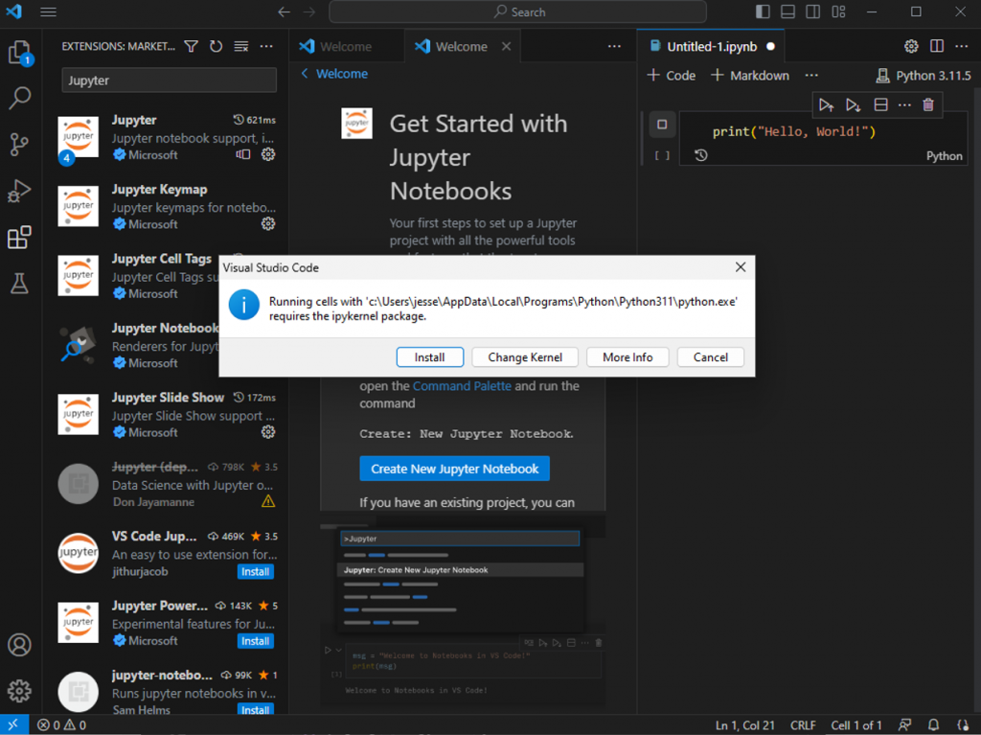
Task: Click the remote window indicator in status bar
Action: (13, 725)
